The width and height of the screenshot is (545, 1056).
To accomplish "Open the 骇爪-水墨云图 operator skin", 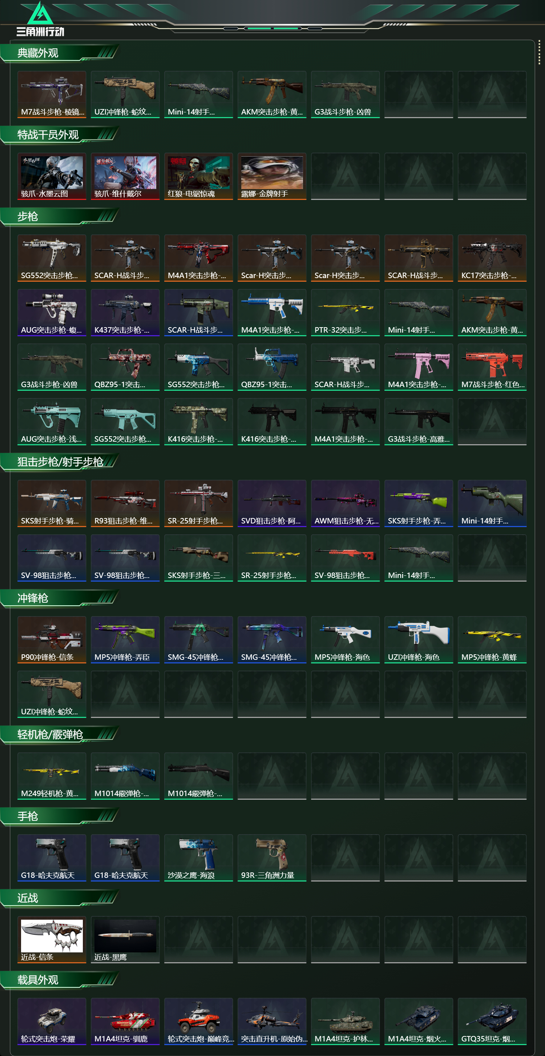I will (52, 176).
